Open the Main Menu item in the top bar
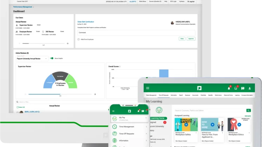Screen dimensions: 262x147 point(143,1)
